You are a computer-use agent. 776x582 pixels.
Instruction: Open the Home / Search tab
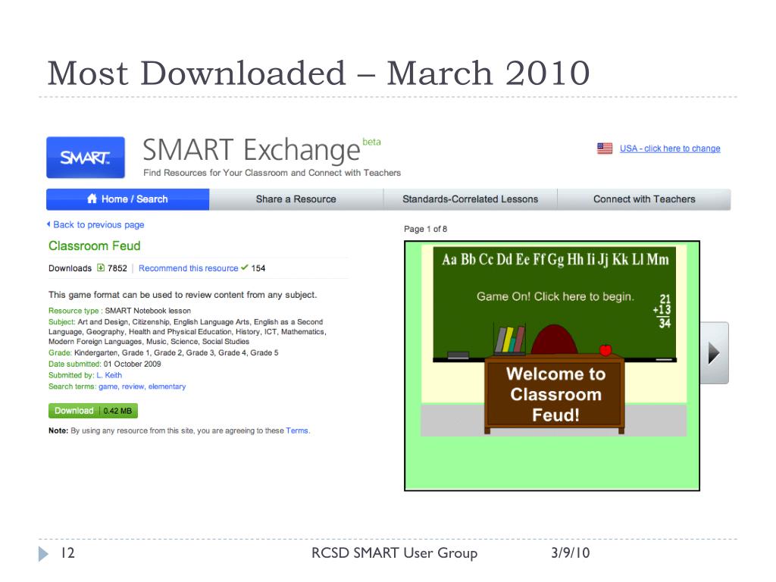pos(127,199)
